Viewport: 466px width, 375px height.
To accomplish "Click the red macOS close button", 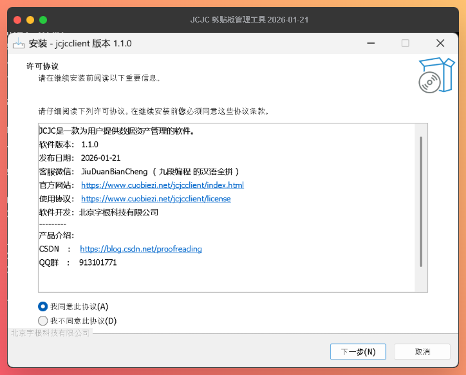I will point(17,20).
